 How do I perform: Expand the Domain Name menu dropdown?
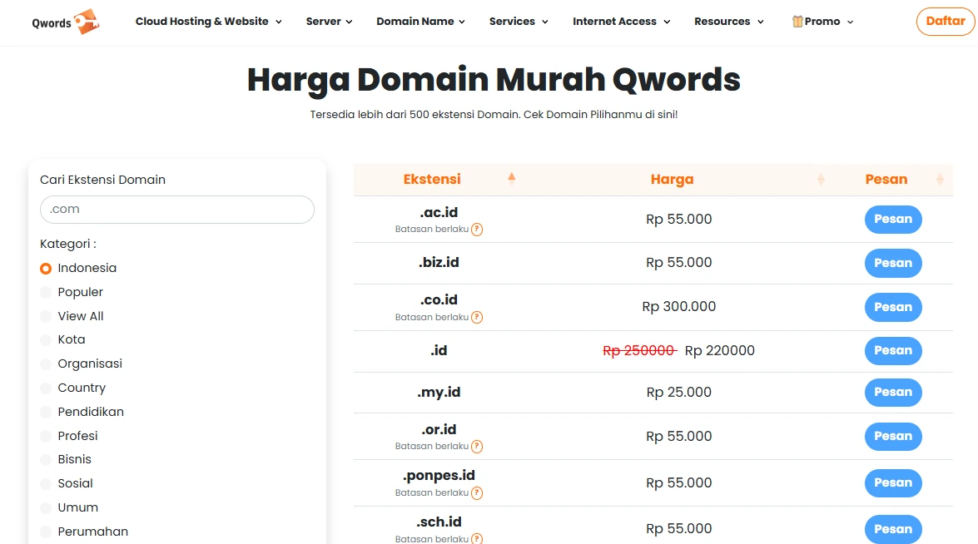(x=421, y=22)
